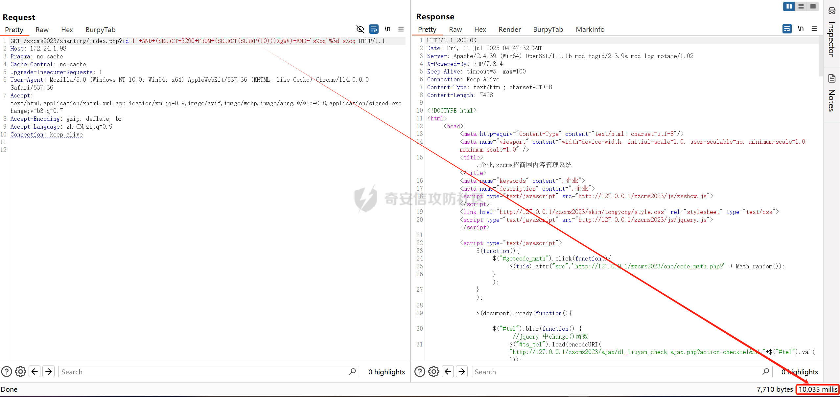
Task: Click magnifier icon in Response search
Action: pos(766,371)
